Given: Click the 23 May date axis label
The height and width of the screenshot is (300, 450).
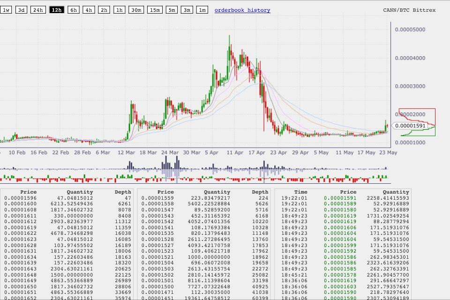Looking at the screenshot, I should click(388, 152).
